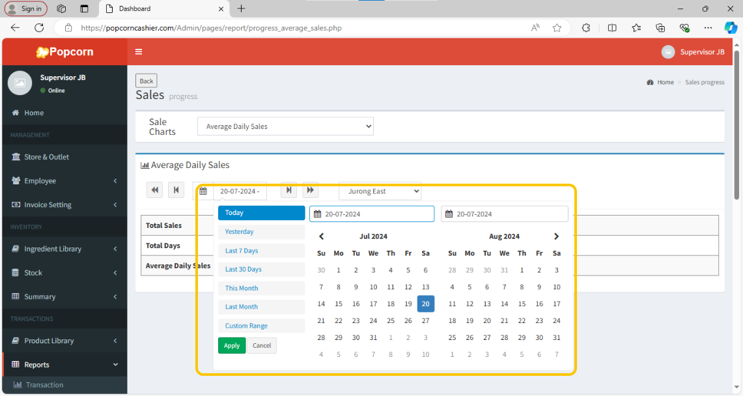
Task: Click end date input field
Action: coord(505,214)
